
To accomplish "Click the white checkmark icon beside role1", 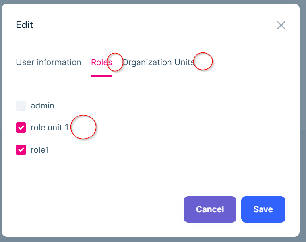I will click(21, 150).
